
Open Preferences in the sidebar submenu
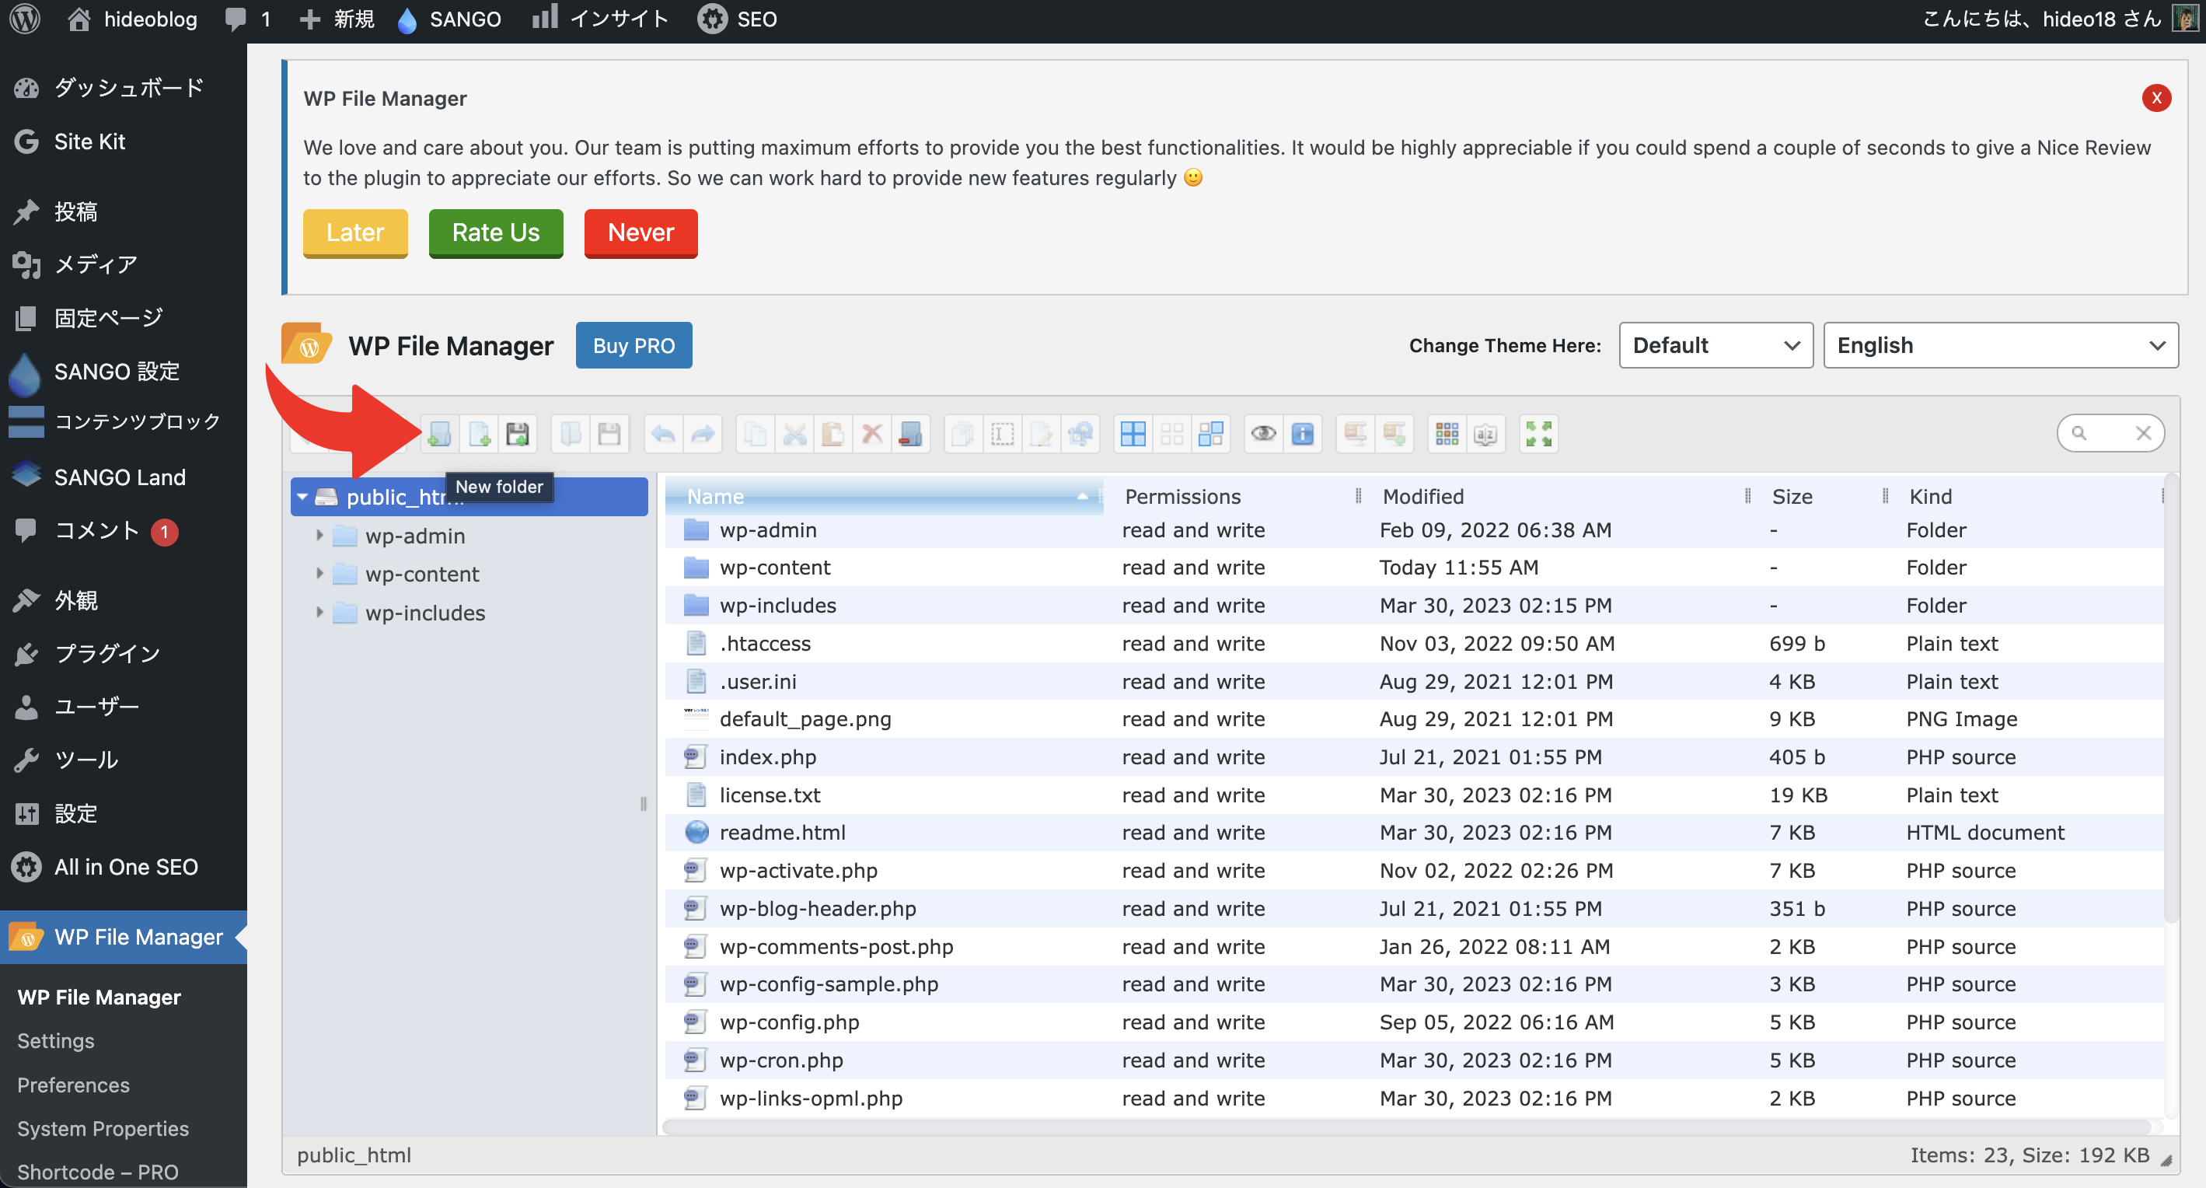click(74, 1085)
